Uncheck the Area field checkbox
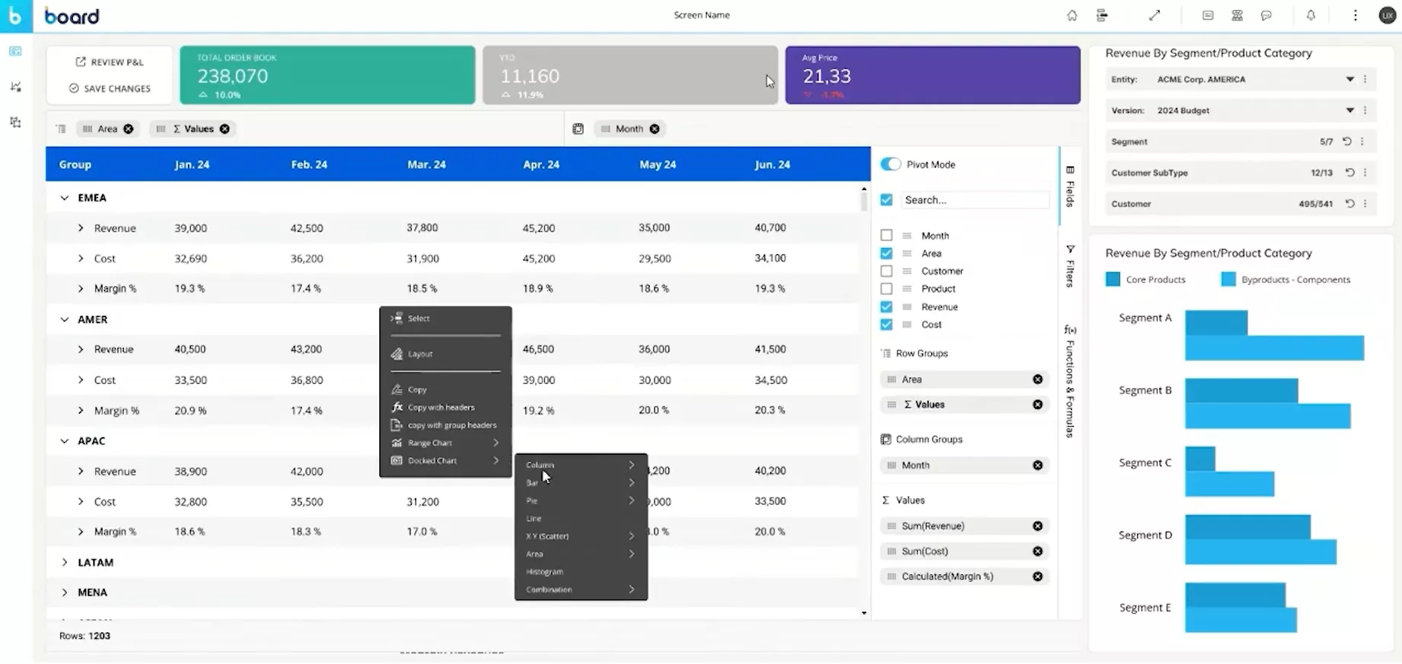 coord(886,253)
